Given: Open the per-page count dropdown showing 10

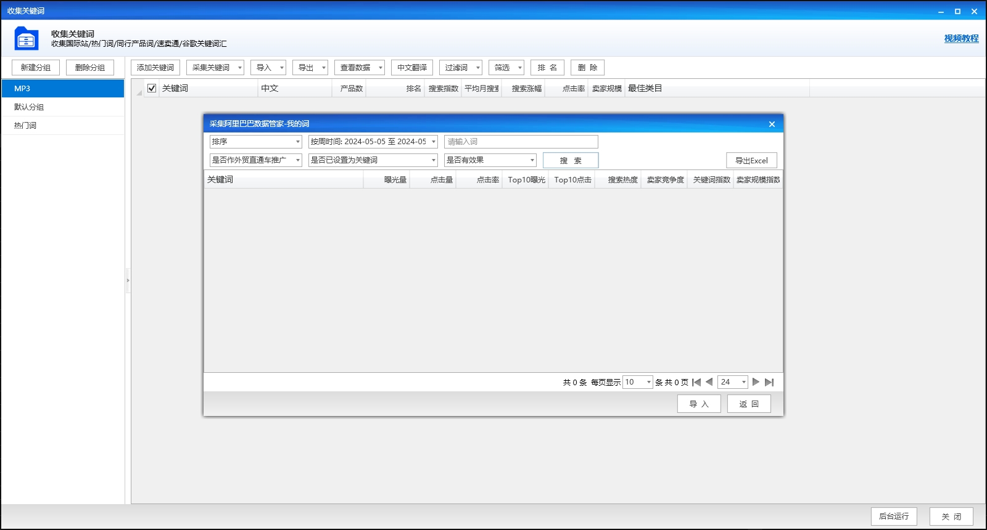Looking at the screenshot, I should [x=638, y=382].
